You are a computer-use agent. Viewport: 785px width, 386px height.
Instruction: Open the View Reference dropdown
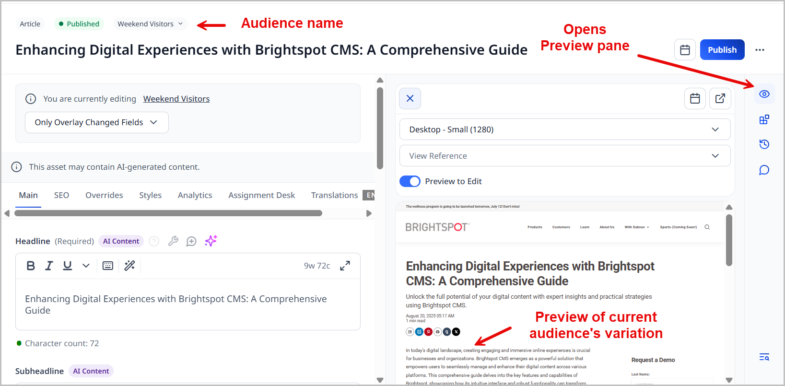coord(565,156)
